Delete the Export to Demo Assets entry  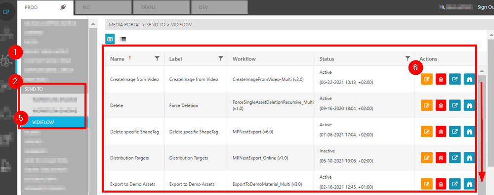click(441, 184)
